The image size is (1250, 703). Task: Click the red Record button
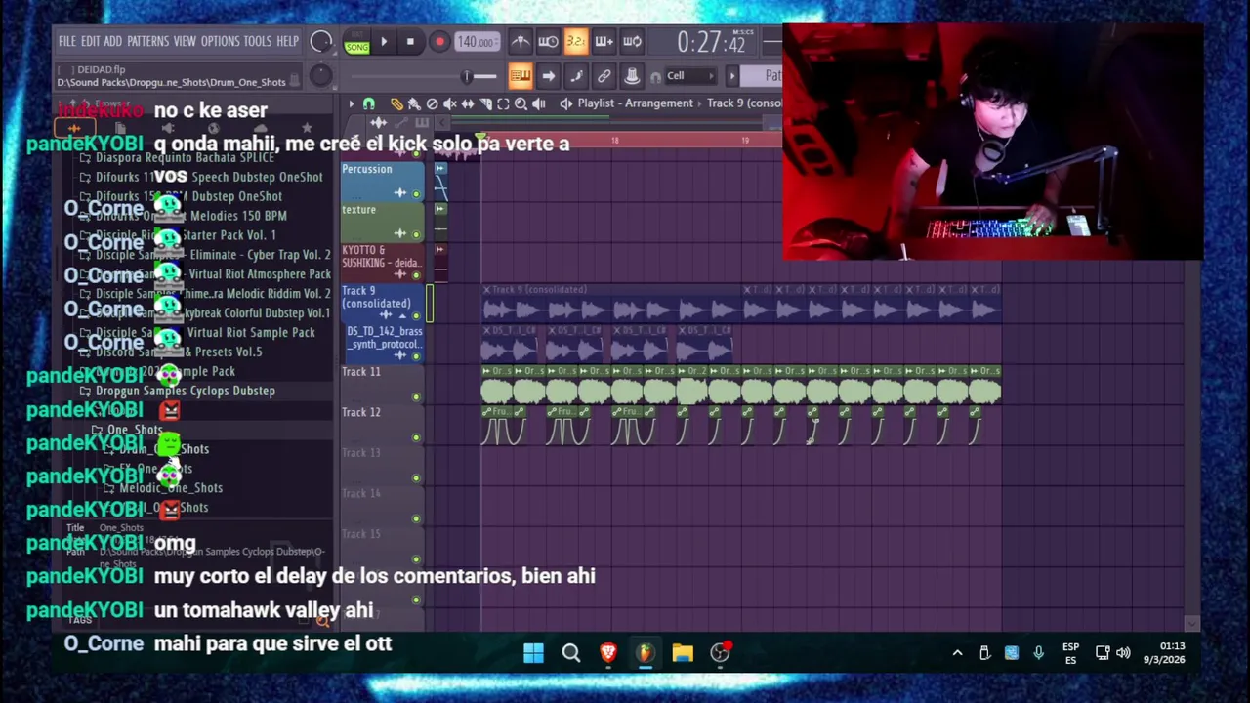(x=439, y=42)
